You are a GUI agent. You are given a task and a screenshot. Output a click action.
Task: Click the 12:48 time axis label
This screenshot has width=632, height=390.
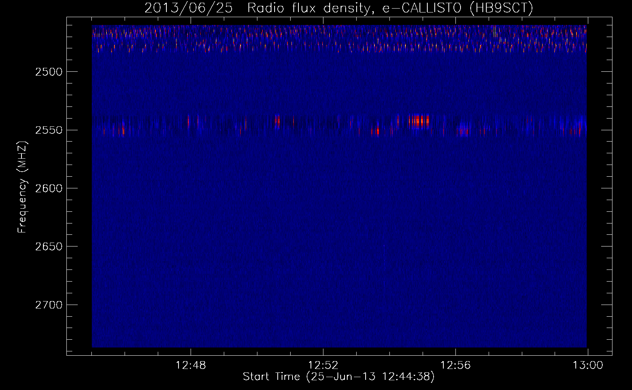tap(191, 365)
